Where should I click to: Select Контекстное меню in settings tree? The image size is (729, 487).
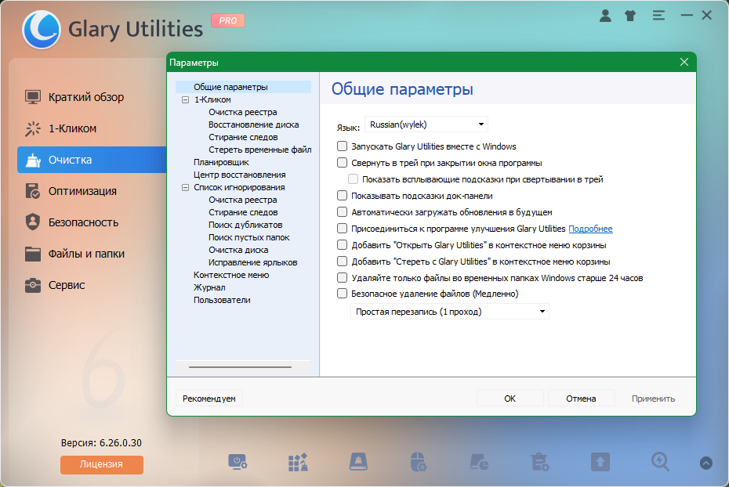tap(231, 275)
